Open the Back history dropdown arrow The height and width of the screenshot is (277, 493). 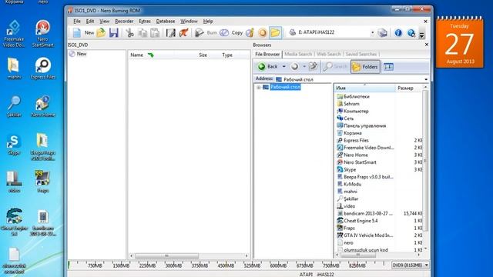283,67
